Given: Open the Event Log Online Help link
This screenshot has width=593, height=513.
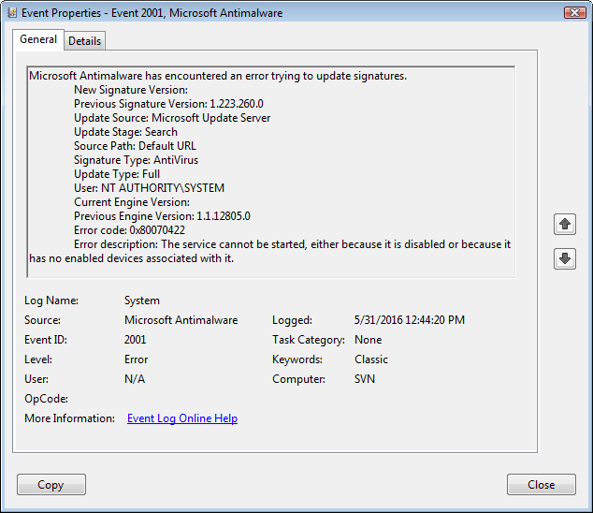Looking at the screenshot, I should pyautogui.click(x=182, y=418).
